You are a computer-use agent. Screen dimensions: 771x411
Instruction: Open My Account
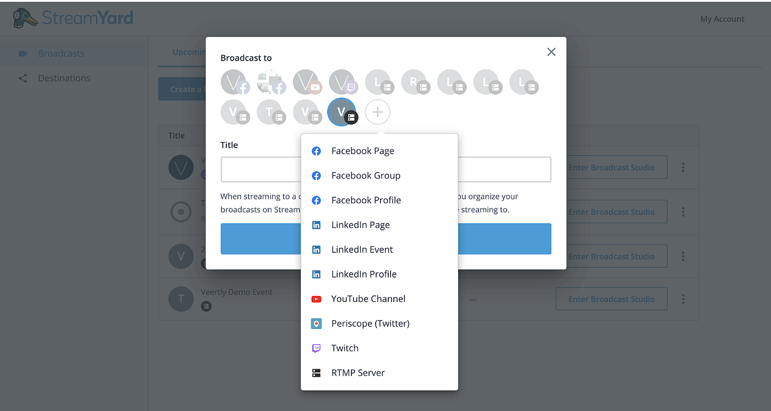tap(722, 19)
